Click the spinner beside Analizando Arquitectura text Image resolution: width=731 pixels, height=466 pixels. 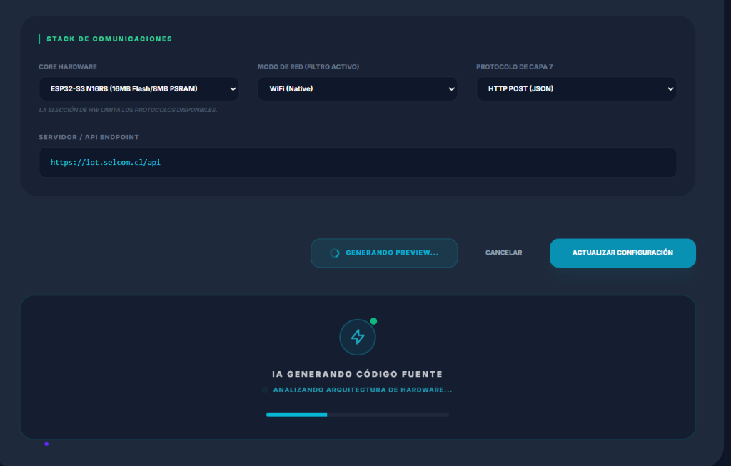pos(265,390)
